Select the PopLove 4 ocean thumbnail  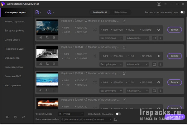47,80
